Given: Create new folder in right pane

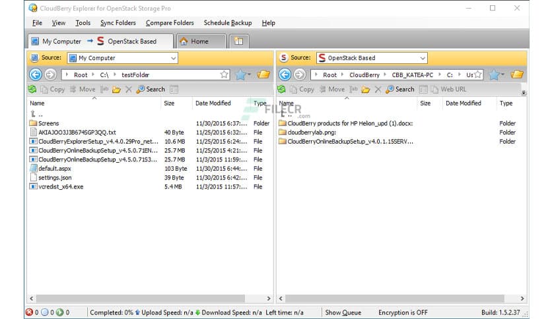Looking at the screenshot, I should (366, 90).
